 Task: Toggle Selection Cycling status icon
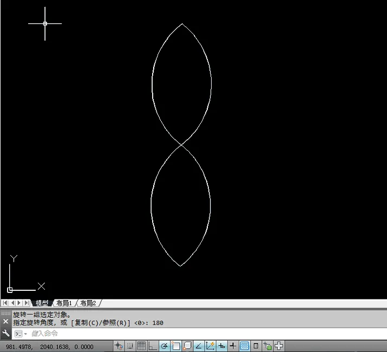pyautogui.click(x=267, y=346)
